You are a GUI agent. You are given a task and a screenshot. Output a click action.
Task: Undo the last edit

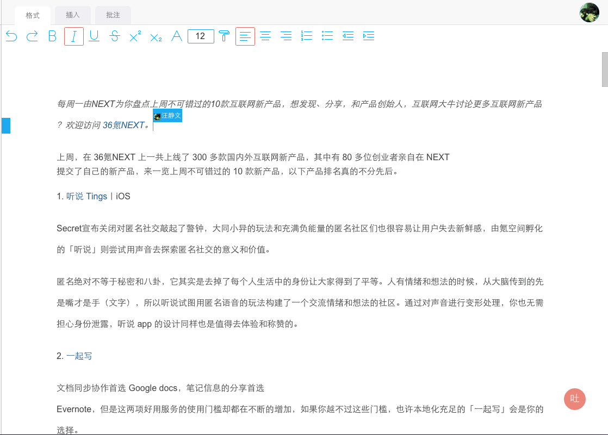click(x=11, y=36)
